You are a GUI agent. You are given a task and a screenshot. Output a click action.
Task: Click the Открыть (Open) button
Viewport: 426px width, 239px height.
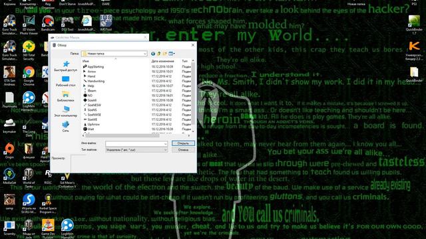click(x=183, y=143)
